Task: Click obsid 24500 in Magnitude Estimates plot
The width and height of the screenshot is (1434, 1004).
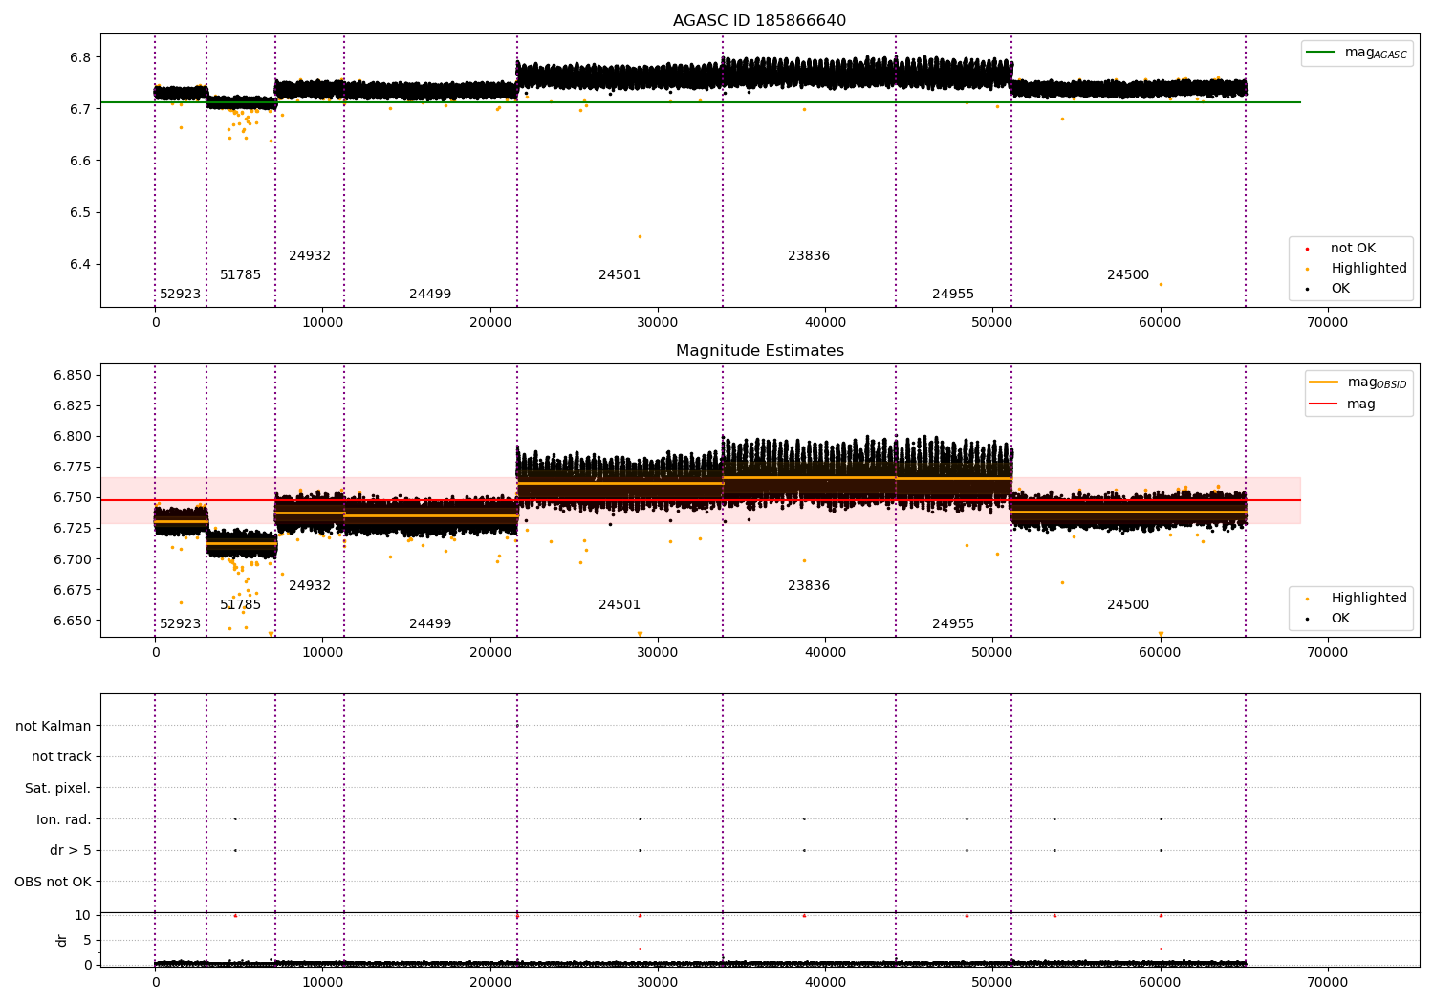Action: 1128,604
